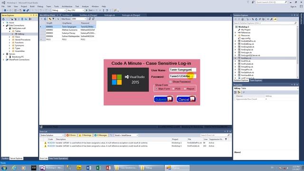
Task: Toggle the 2 Warnings filter button
Action: click(x=85, y=135)
